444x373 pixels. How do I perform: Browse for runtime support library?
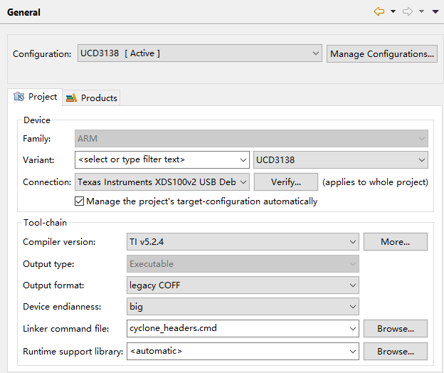click(x=395, y=351)
